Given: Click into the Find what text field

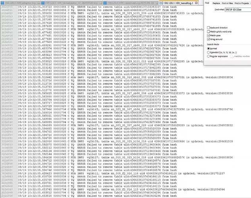Looking at the screenshot, I should pos(234,9).
